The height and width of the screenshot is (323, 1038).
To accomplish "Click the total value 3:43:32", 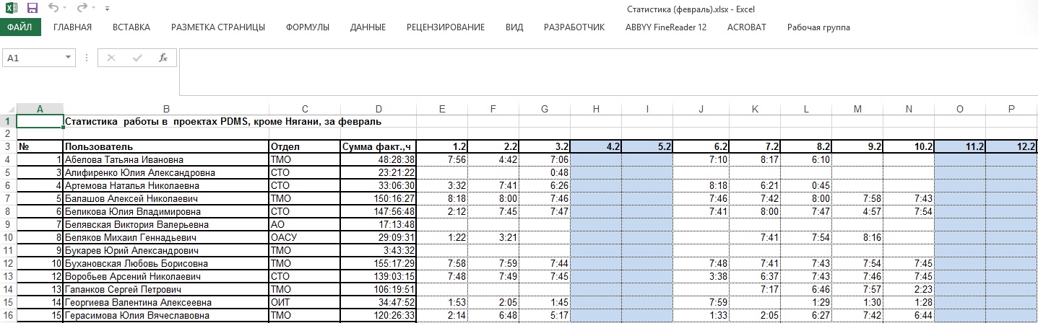I will click(379, 250).
